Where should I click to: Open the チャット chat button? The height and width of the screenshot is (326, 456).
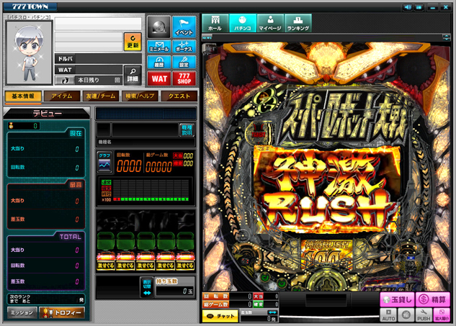[x=220, y=316]
